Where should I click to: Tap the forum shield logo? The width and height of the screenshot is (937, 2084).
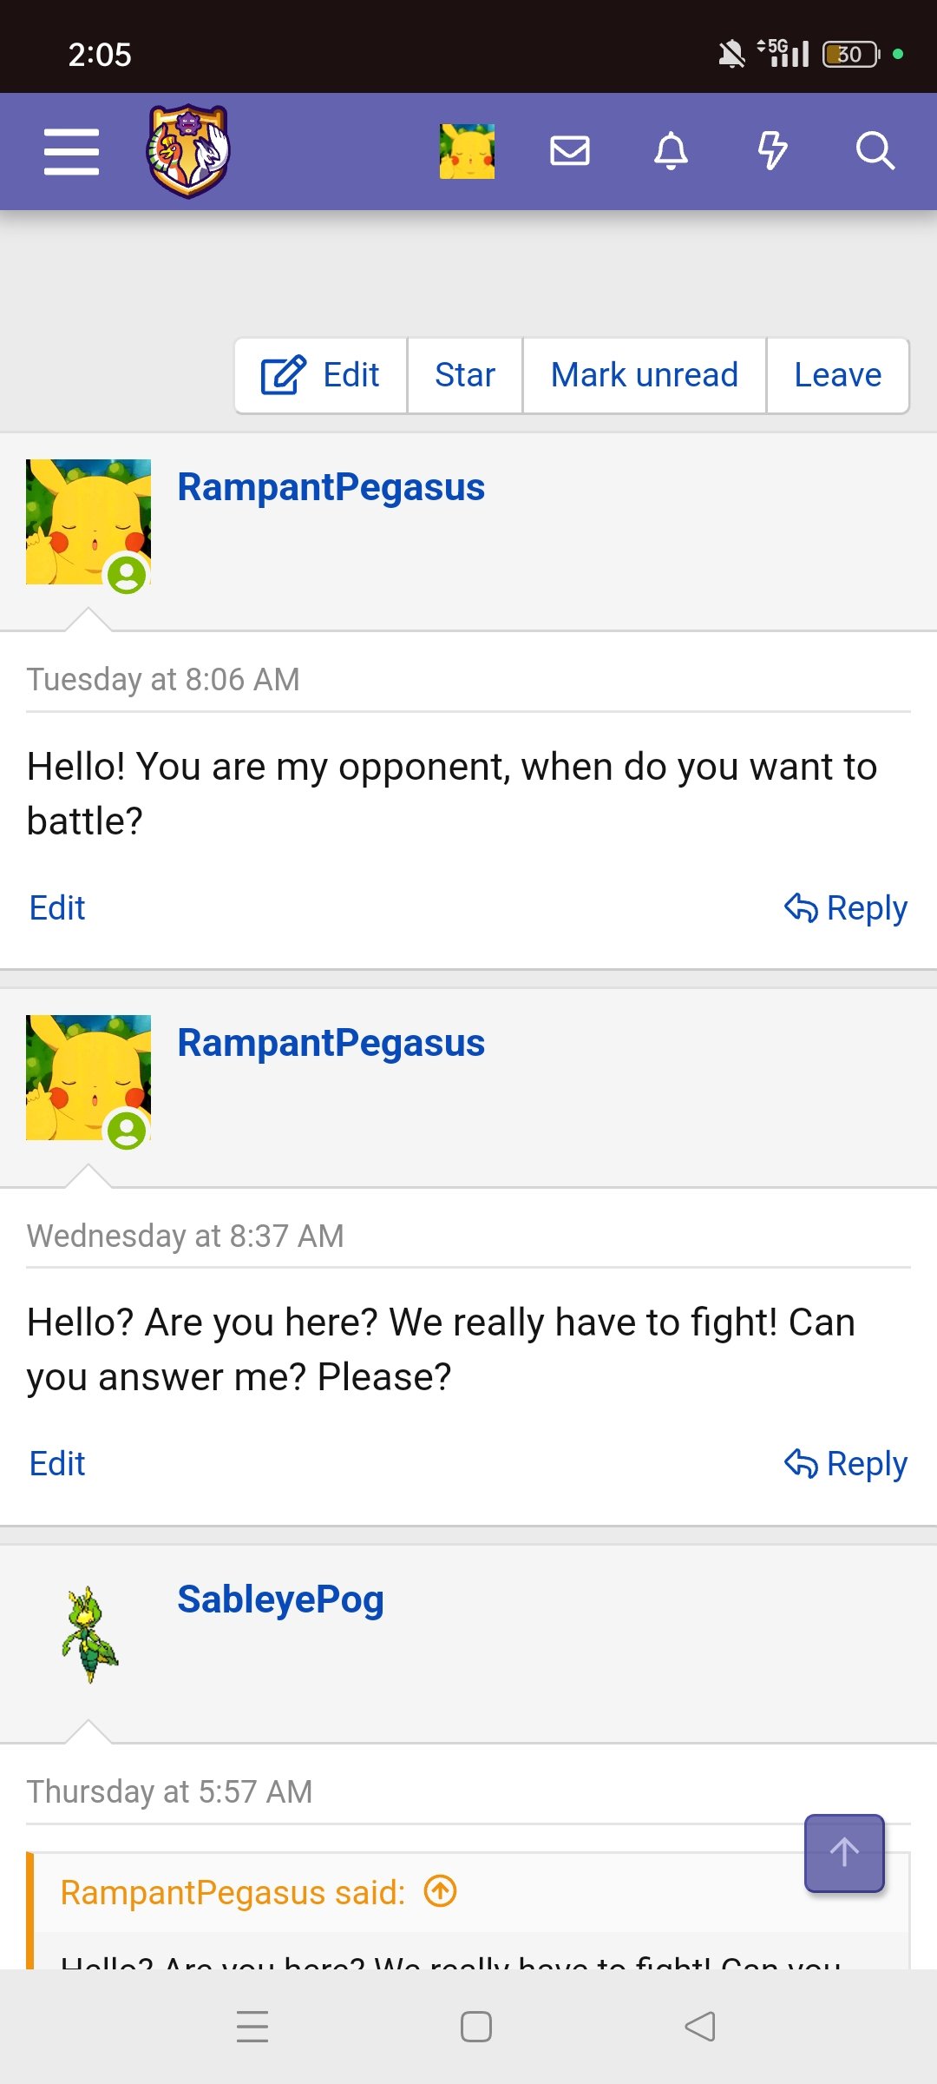[187, 151]
